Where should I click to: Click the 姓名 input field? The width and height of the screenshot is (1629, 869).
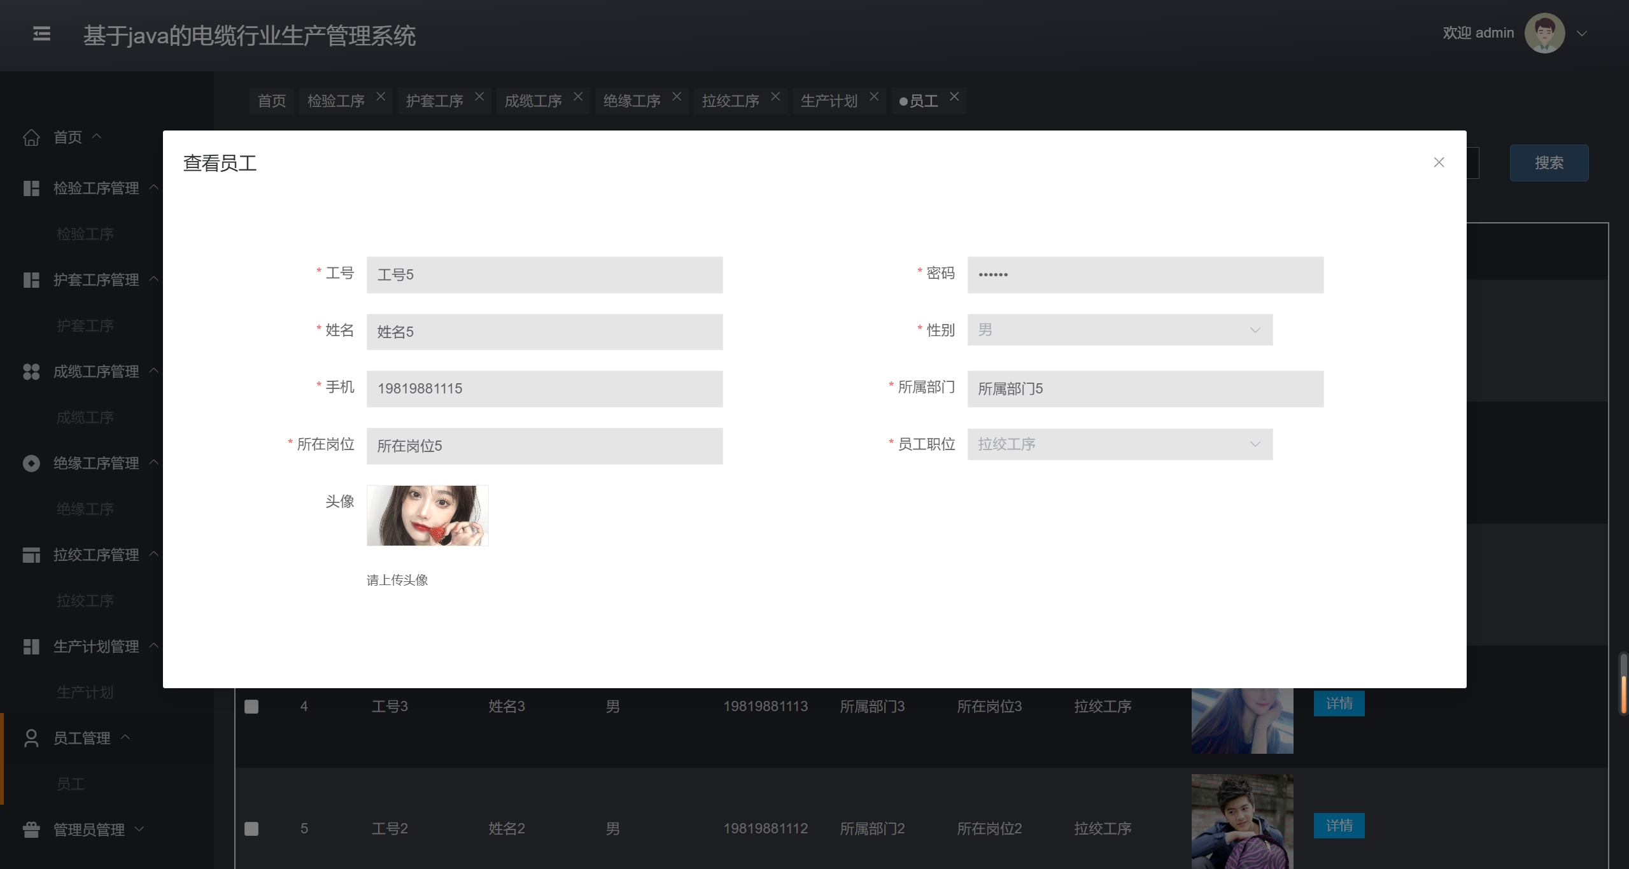coord(544,332)
